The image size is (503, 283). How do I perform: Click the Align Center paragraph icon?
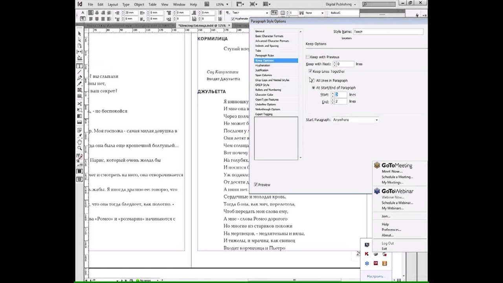(x=97, y=13)
